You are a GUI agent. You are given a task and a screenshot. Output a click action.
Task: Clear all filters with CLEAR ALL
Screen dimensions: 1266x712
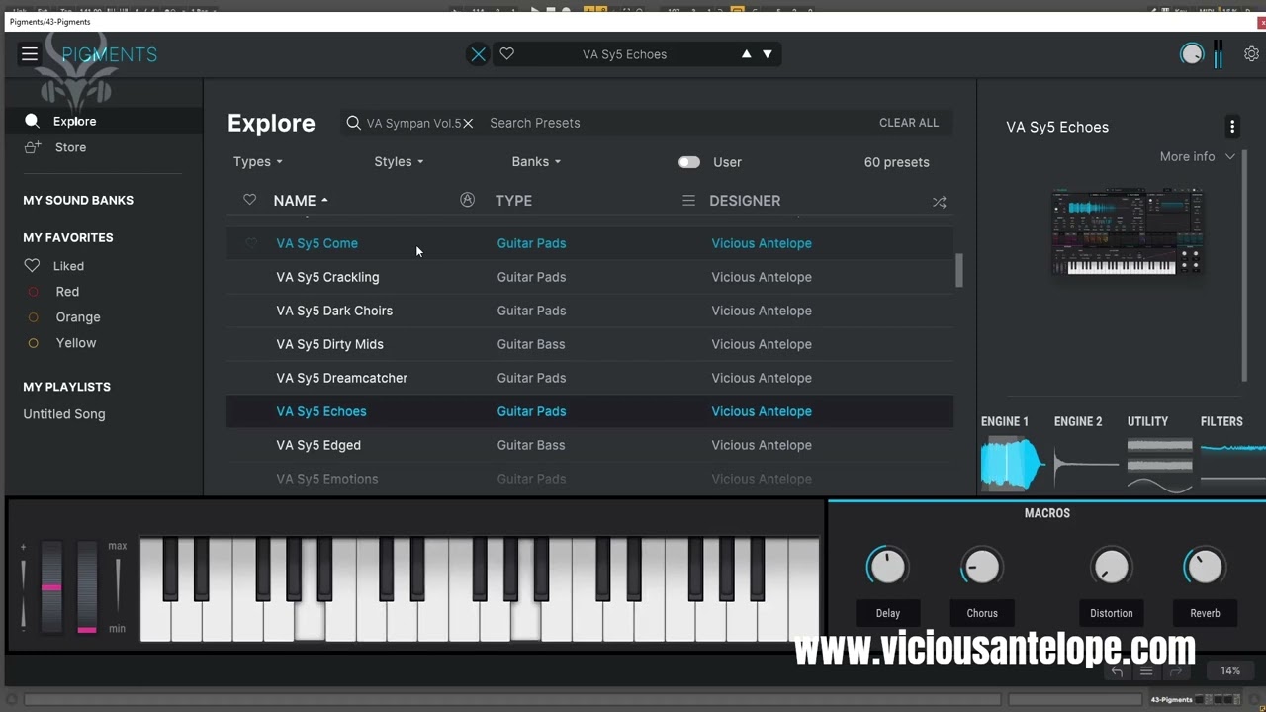(909, 123)
